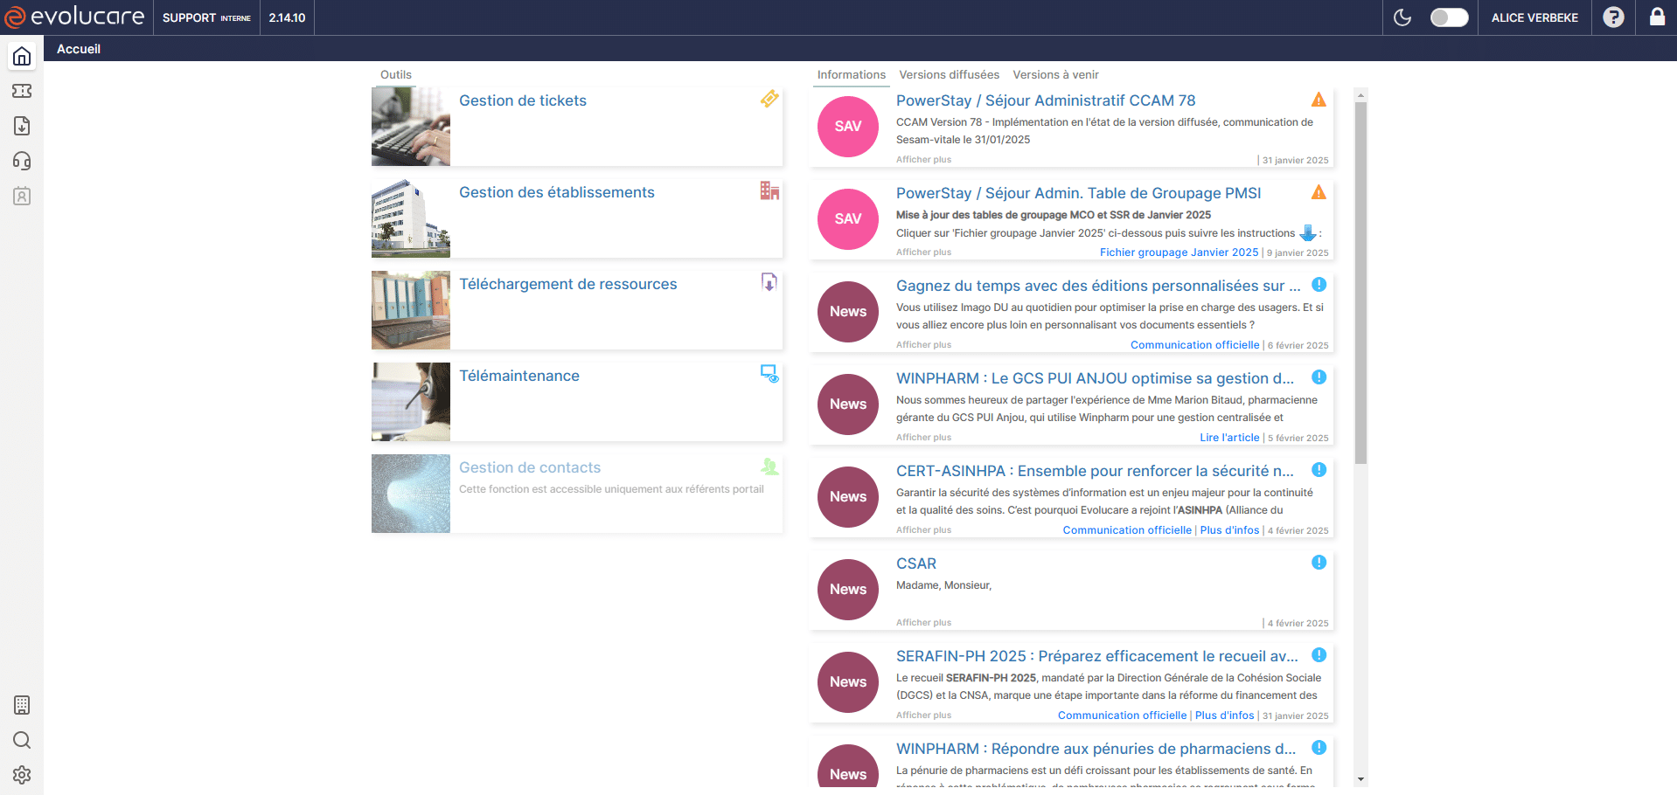Image resolution: width=1677 pixels, height=795 pixels.
Task: Click the moon dark mode icon
Action: [x=1402, y=17]
